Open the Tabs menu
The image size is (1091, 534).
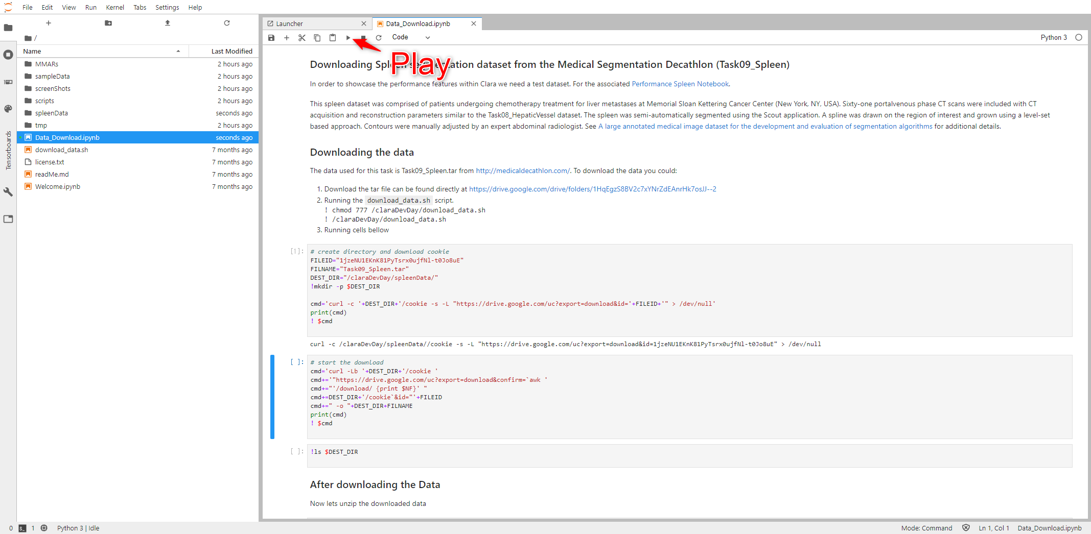(140, 7)
